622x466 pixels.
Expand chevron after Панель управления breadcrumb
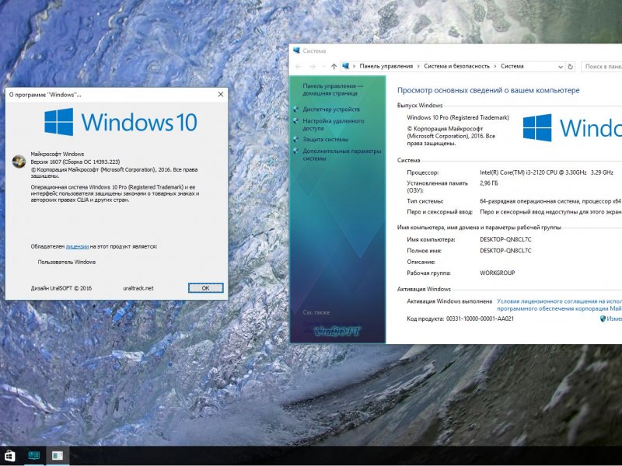tap(418, 67)
